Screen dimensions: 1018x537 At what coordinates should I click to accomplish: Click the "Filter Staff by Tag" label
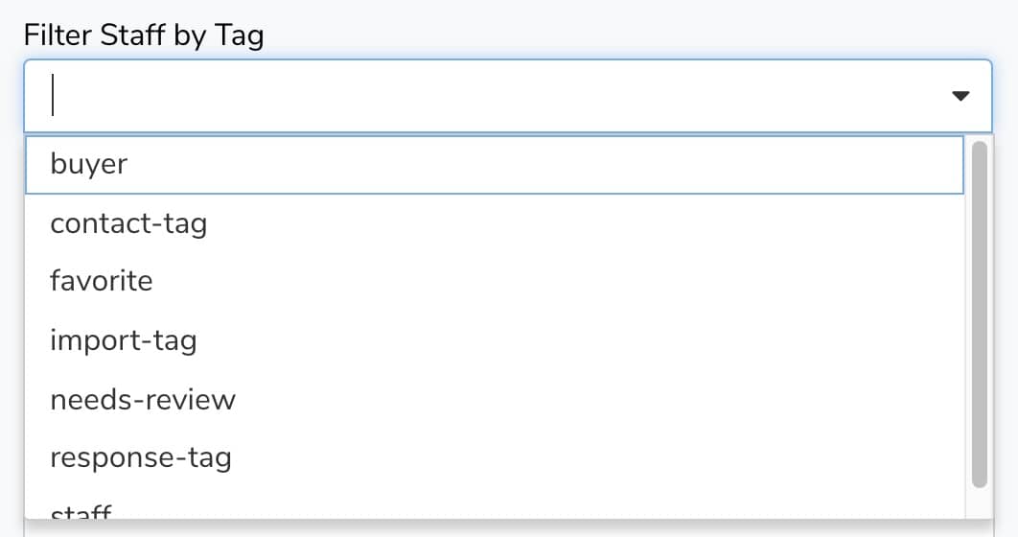click(x=144, y=35)
